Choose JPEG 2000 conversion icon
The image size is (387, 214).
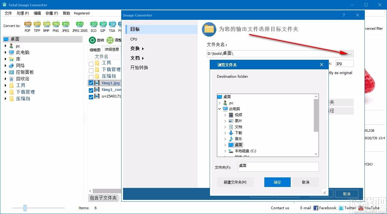tap(80, 24)
